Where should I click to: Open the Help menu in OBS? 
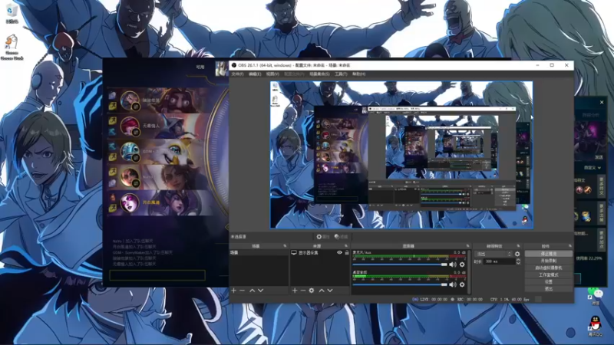(359, 74)
